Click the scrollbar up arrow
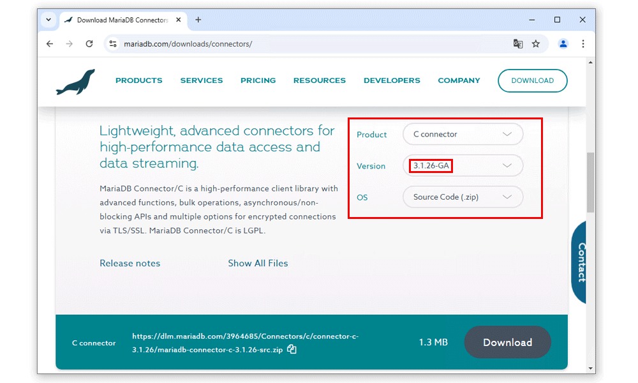638x383 pixels. coord(590,63)
